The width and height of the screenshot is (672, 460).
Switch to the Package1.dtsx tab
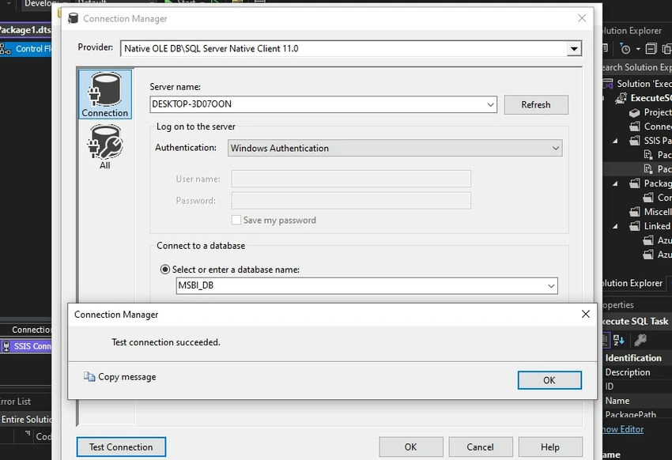tap(26, 30)
